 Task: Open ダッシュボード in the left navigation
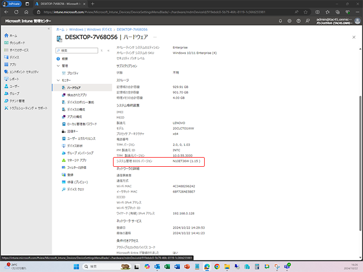(x=15, y=43)
